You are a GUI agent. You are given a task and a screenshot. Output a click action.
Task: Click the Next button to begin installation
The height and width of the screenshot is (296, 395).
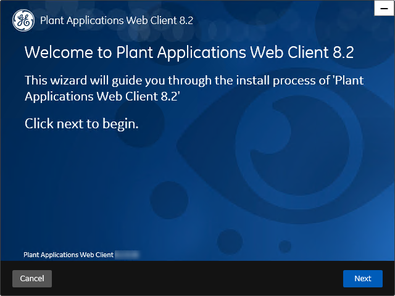click(363, 278)
